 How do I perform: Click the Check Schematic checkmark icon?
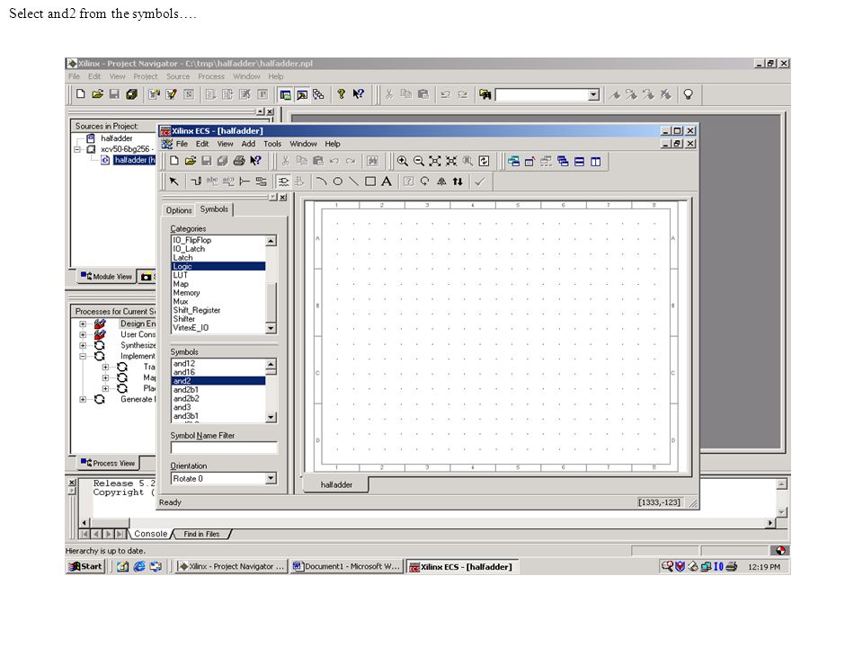pos(480,181)
